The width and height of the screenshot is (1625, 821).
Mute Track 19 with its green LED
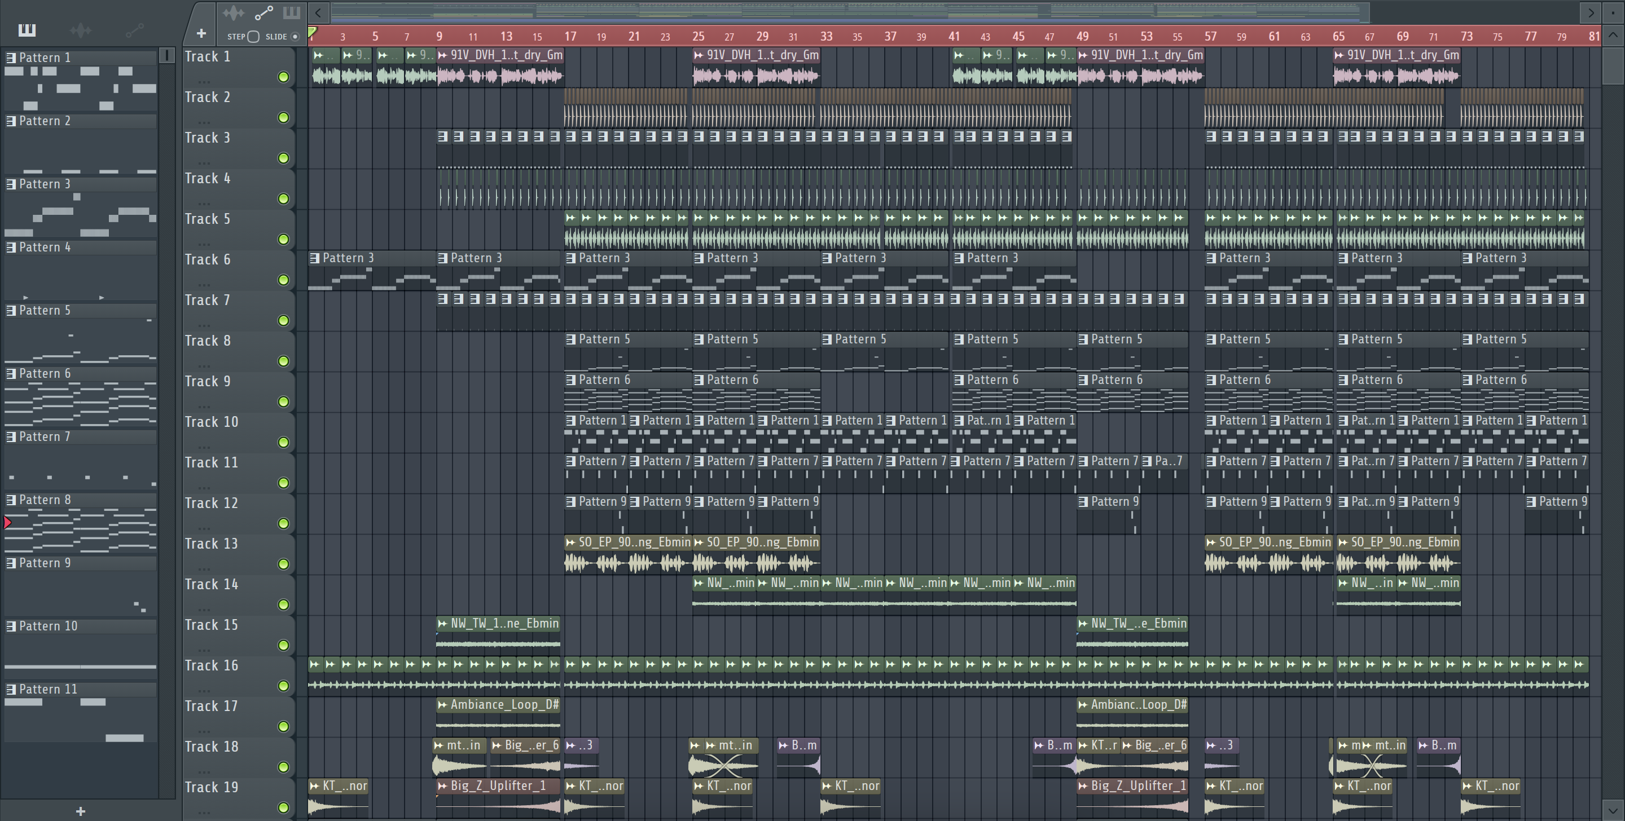284,808
